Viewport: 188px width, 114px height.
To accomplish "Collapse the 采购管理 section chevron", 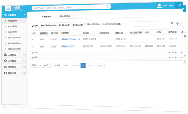I will pos(25,15).
